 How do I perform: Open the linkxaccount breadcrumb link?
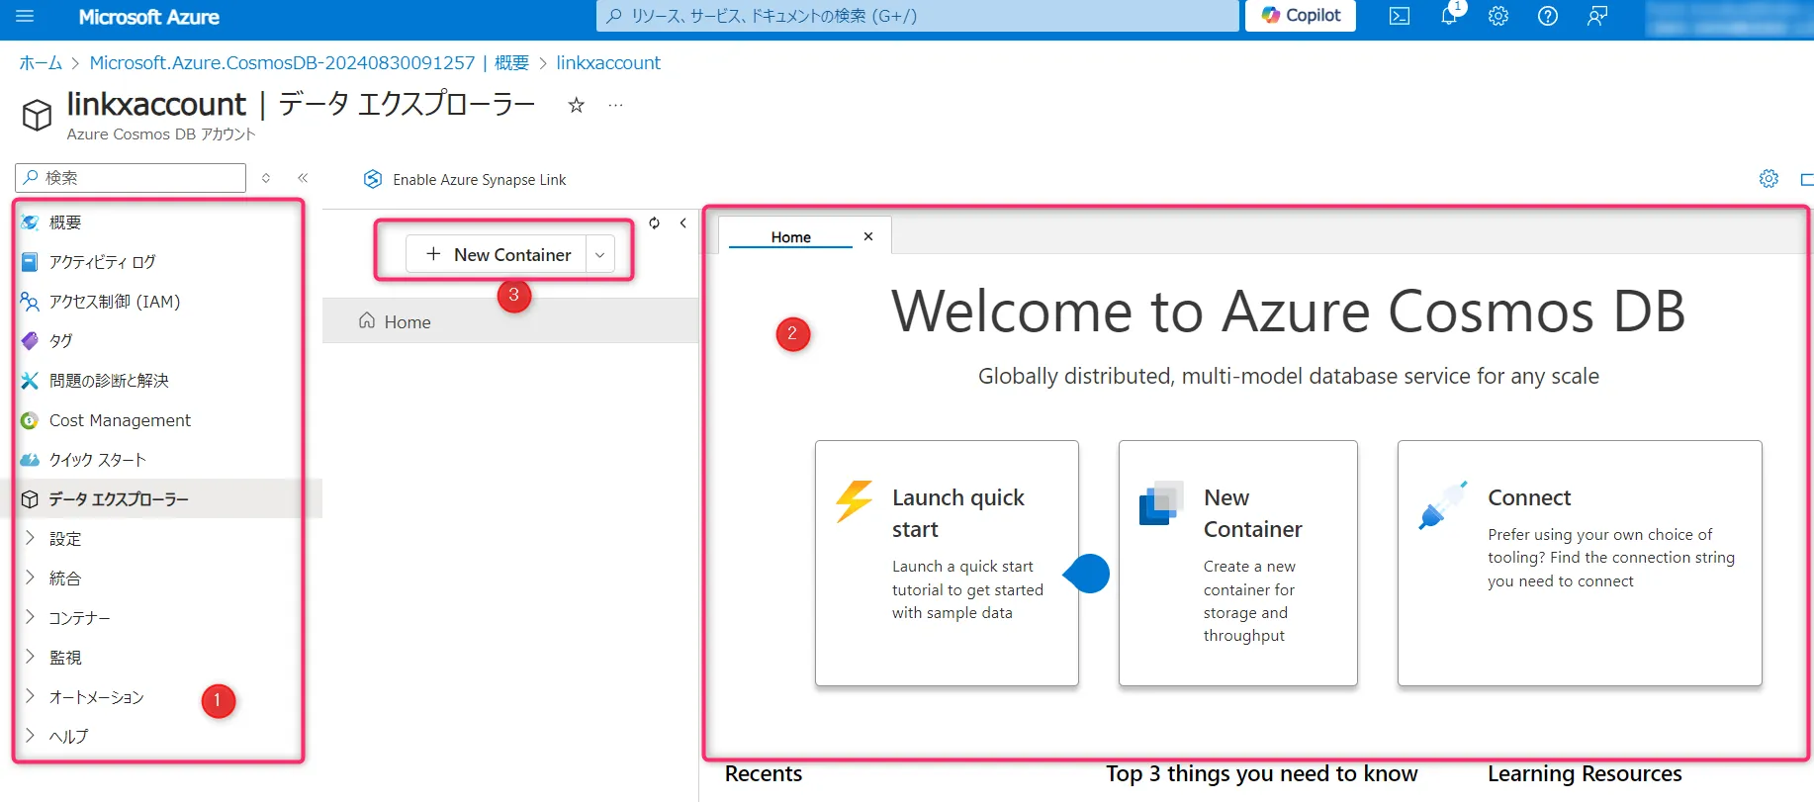608,62
